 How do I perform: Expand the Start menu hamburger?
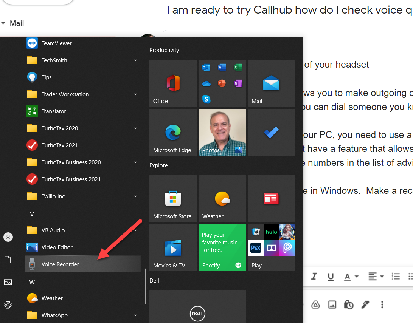[x=8, y=50]
